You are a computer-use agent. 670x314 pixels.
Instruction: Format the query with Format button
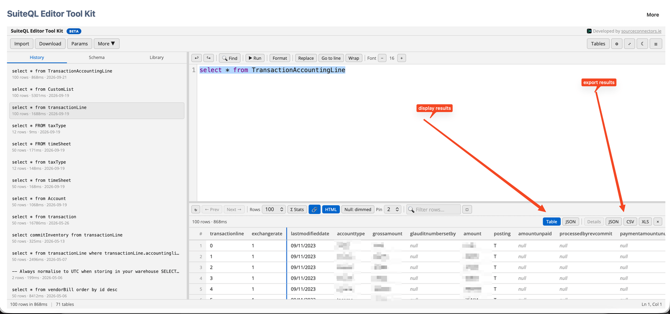click(280, 58)
